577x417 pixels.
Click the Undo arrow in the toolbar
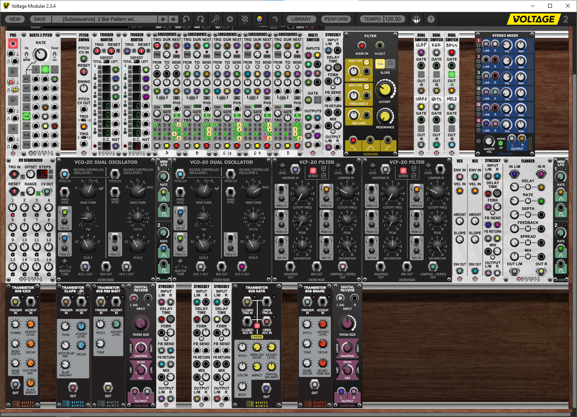coord(186,19)
